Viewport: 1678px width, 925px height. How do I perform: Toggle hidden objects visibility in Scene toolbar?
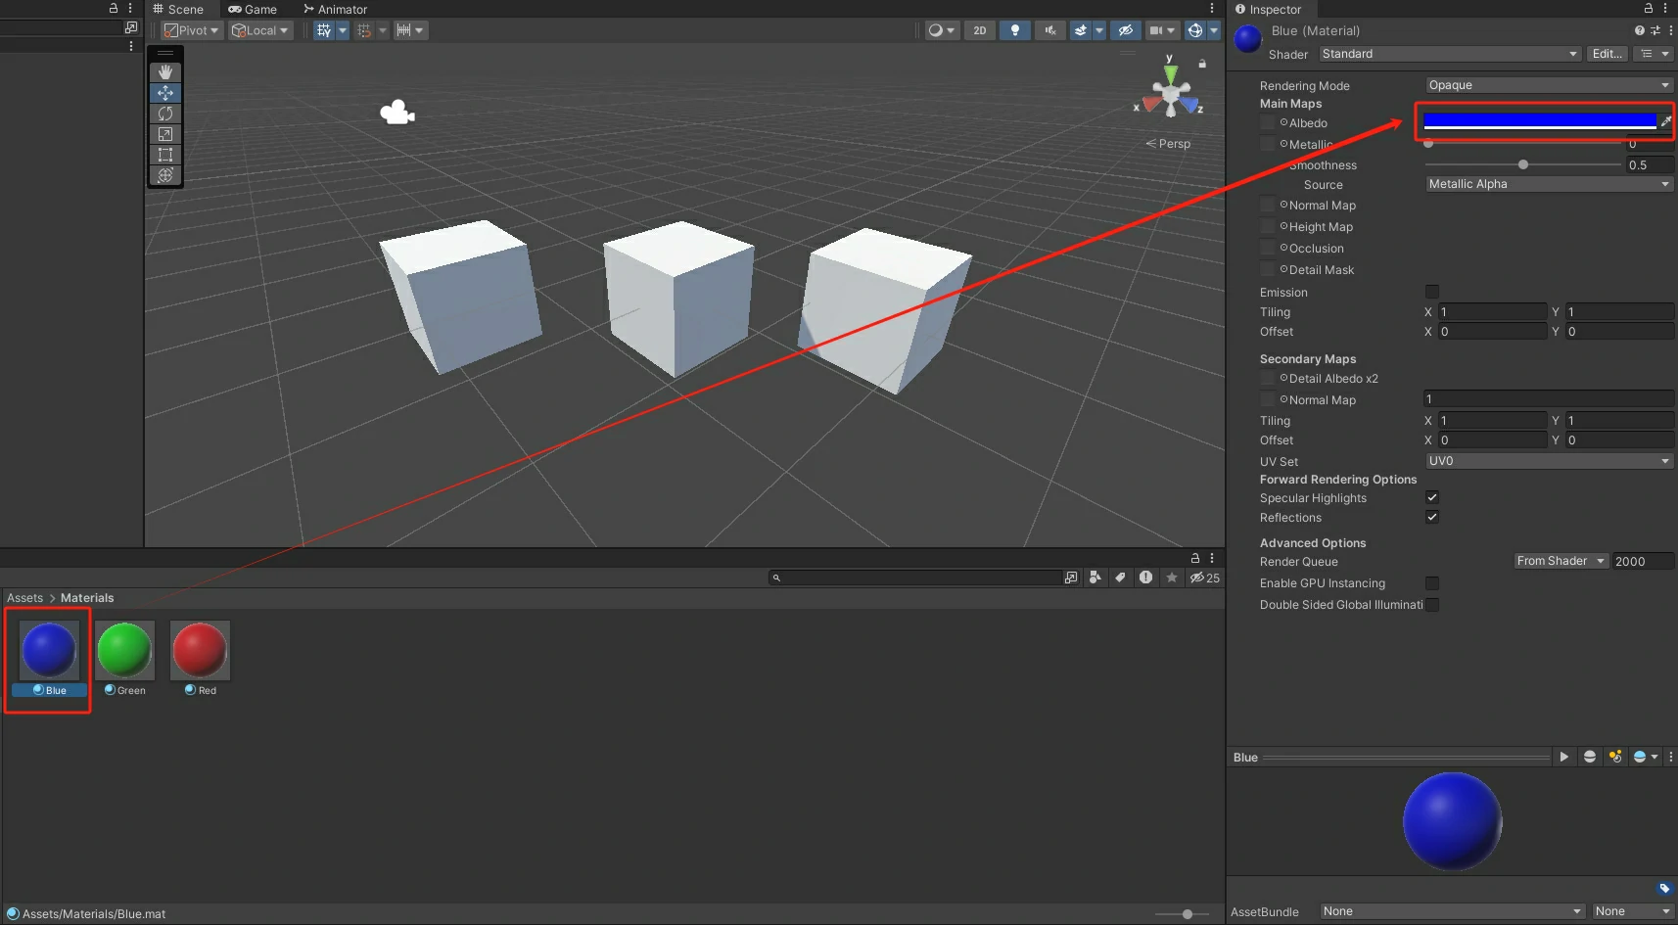(x=1126, y=30)
